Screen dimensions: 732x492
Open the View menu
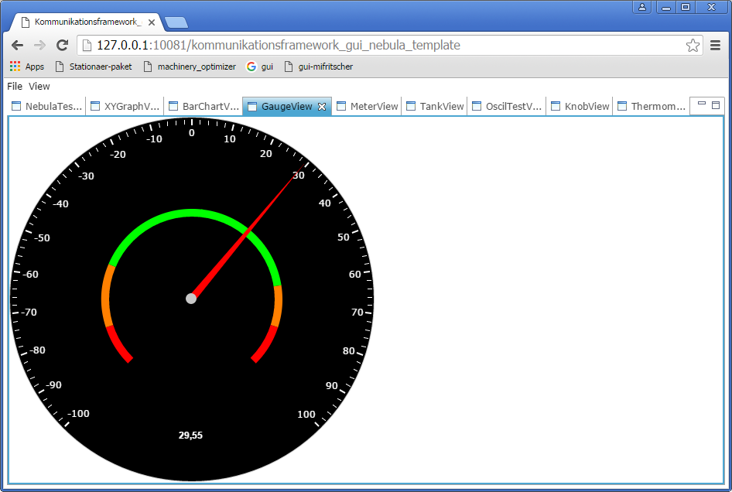pyautogui.click(x=39, y=87)
